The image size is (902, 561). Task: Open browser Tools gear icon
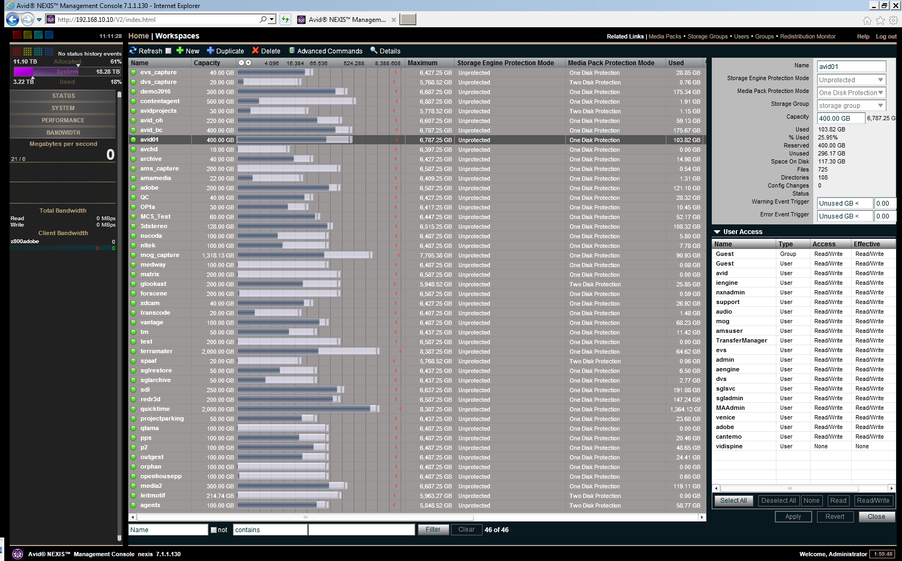(893, 20)
